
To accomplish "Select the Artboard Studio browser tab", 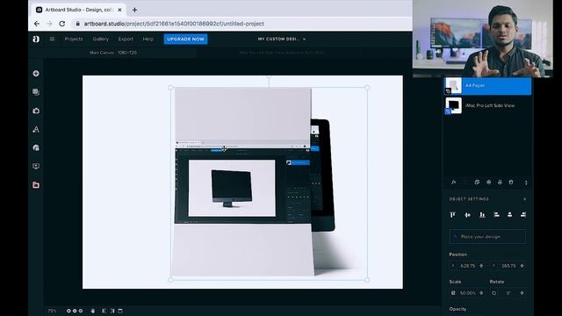I will coord(79,10).
